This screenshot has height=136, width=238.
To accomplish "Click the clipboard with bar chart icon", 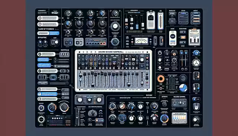I will (x=194, y=37).
